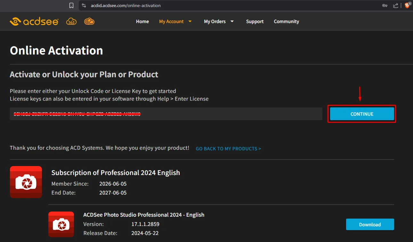Open the ACDSee 365 cloud icon
This screenshot has width=413, height=242.
coord(71,21)
